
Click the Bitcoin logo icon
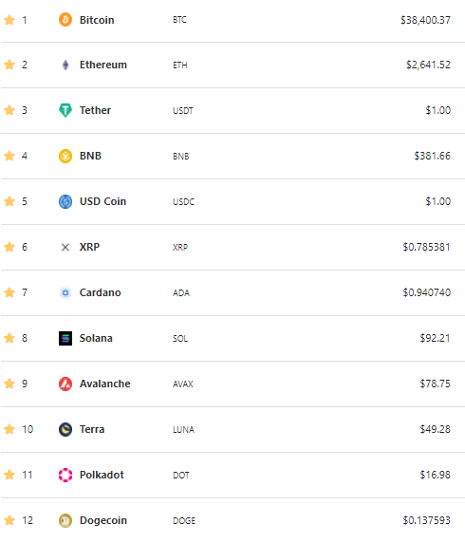pos(65,20)
